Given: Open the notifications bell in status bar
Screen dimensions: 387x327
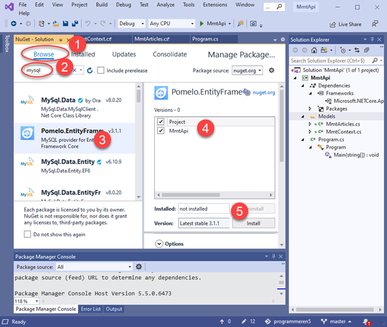Looking at the screenshot, I should pyautogui.click(x=366, y=322).
